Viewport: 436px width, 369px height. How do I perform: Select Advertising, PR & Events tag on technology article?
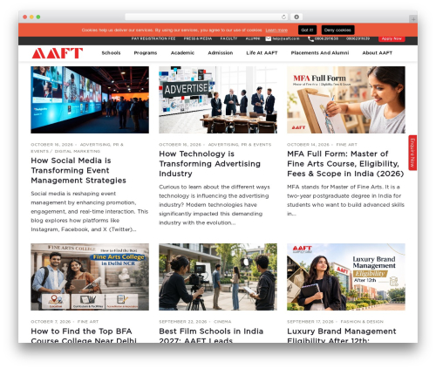tap(240, 145)
